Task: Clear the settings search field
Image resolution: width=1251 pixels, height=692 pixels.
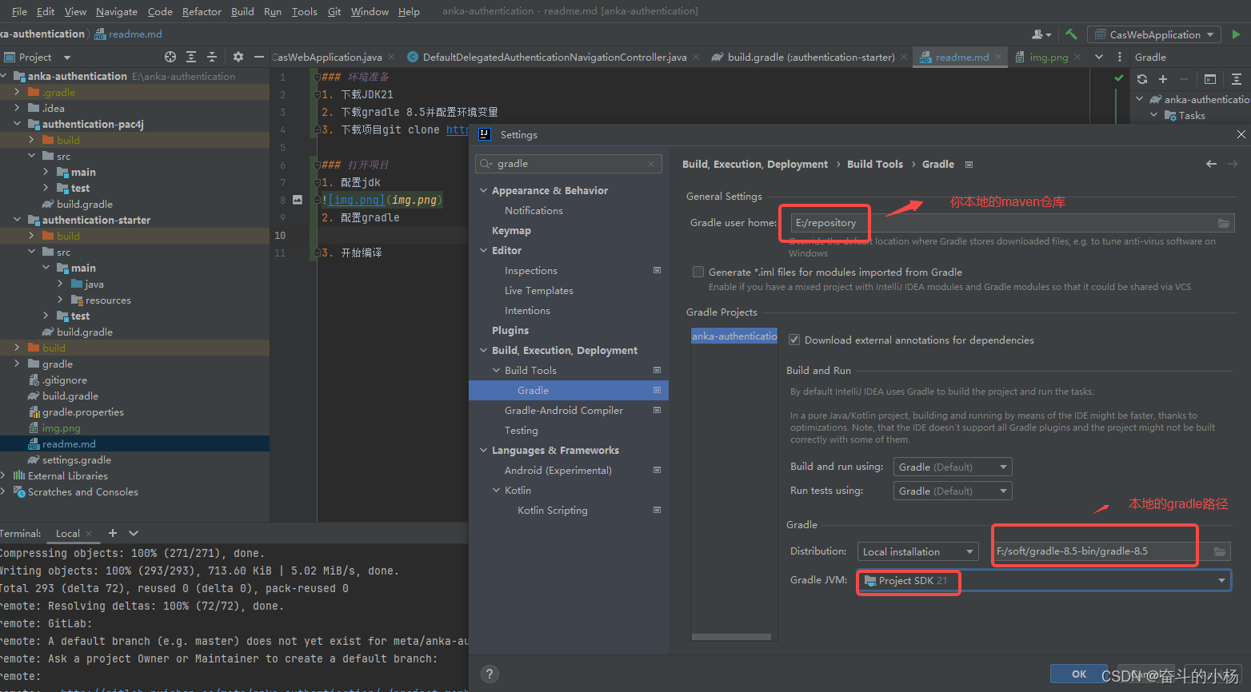Action: point(652,164)
